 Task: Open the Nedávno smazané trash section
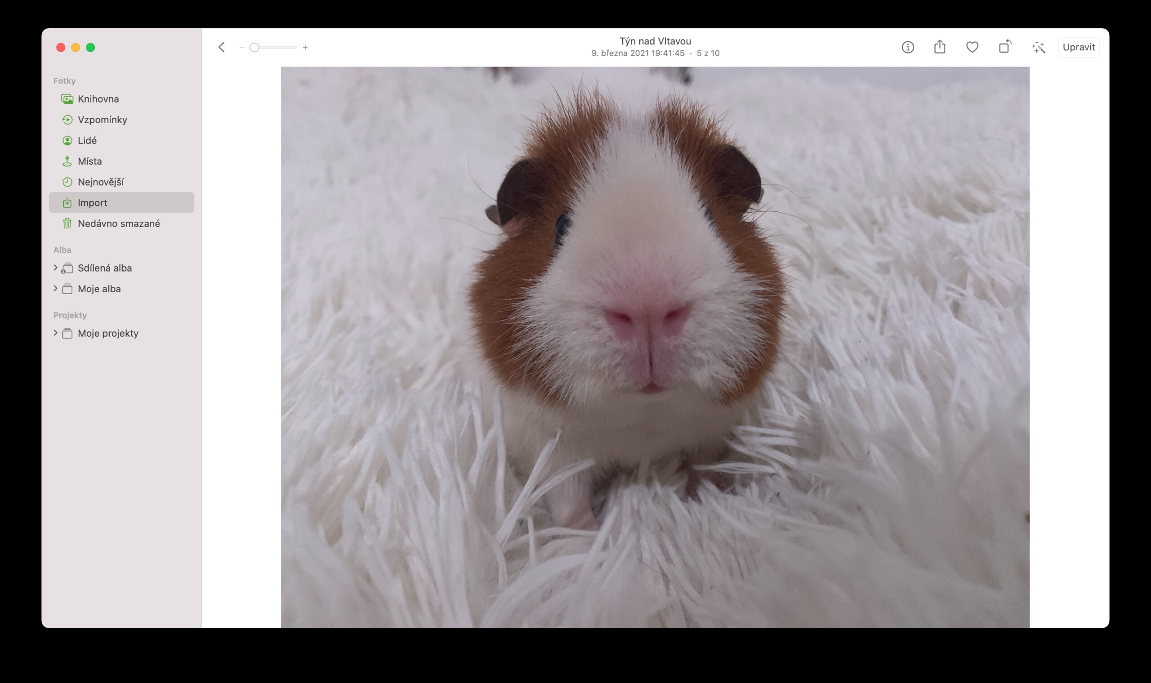[x=119, y=223]
